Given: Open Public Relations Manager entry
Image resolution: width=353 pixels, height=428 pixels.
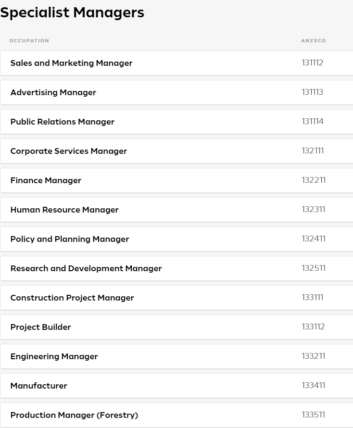Looking at the screenshot, I should 63,122.
